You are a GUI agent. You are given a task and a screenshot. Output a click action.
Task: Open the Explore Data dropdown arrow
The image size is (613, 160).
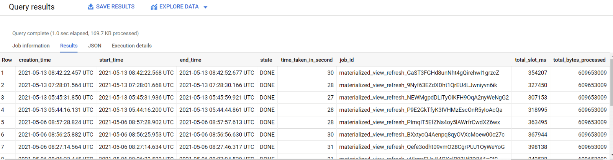(205, 7)
